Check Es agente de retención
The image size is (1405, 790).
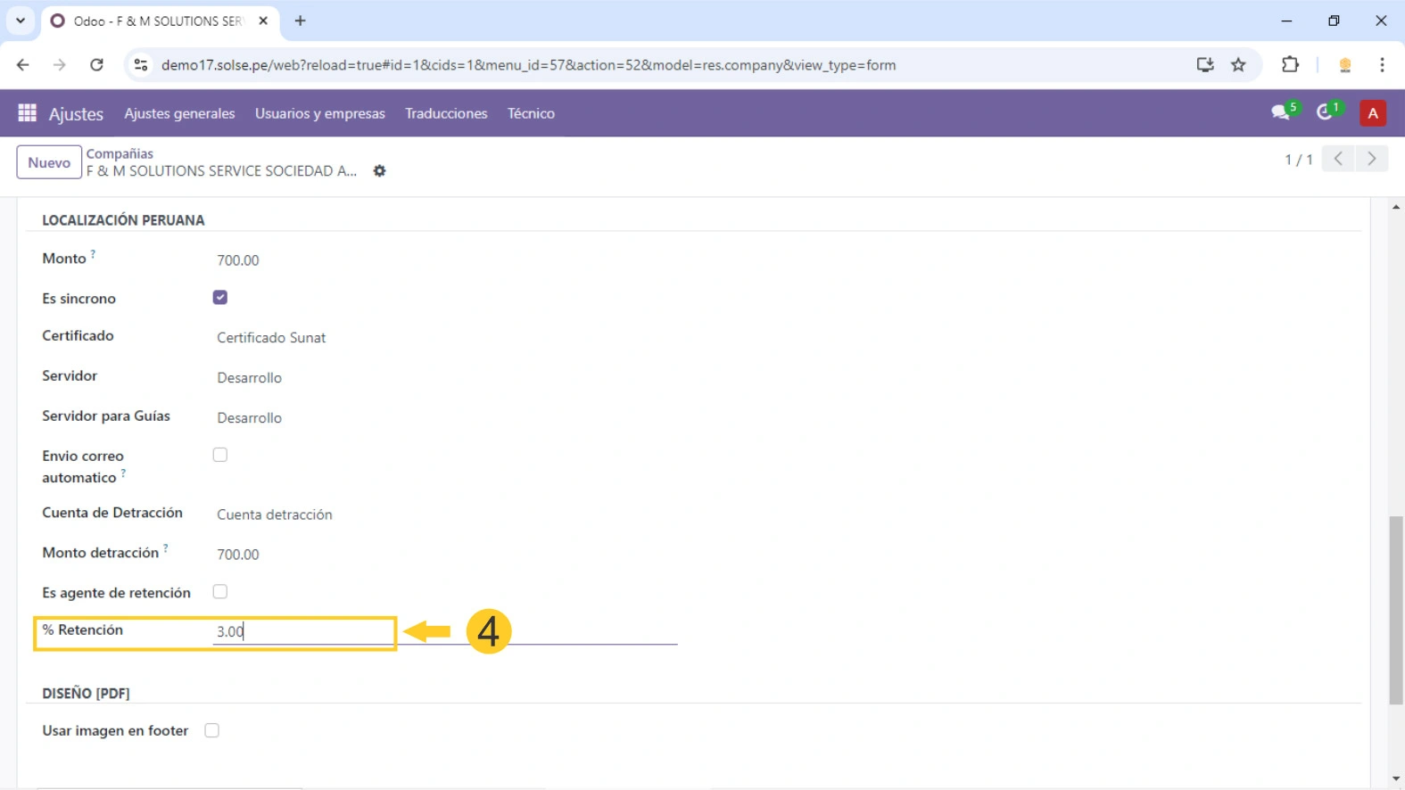[220, 592]
